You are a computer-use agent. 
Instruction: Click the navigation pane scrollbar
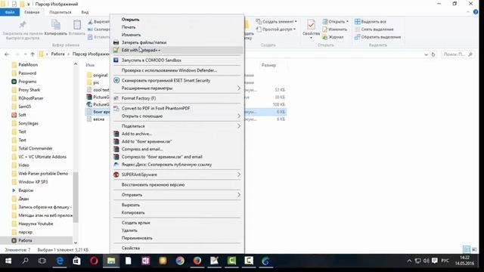click(x=76, y=197)
